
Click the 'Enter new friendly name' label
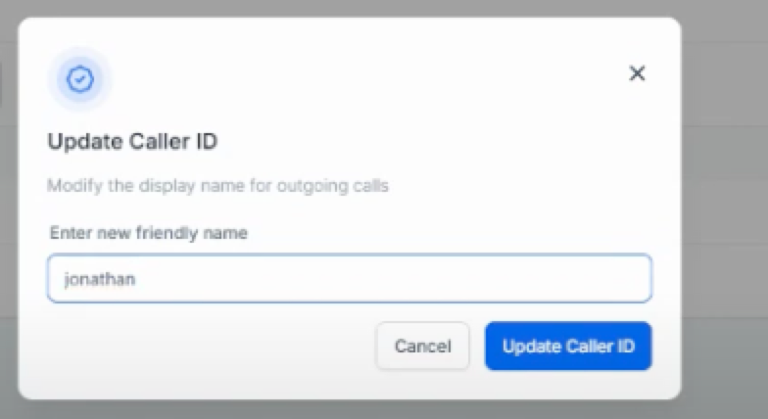point(149,233)
